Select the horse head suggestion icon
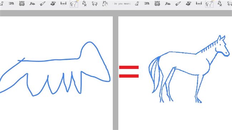 (x=105, y=4)
